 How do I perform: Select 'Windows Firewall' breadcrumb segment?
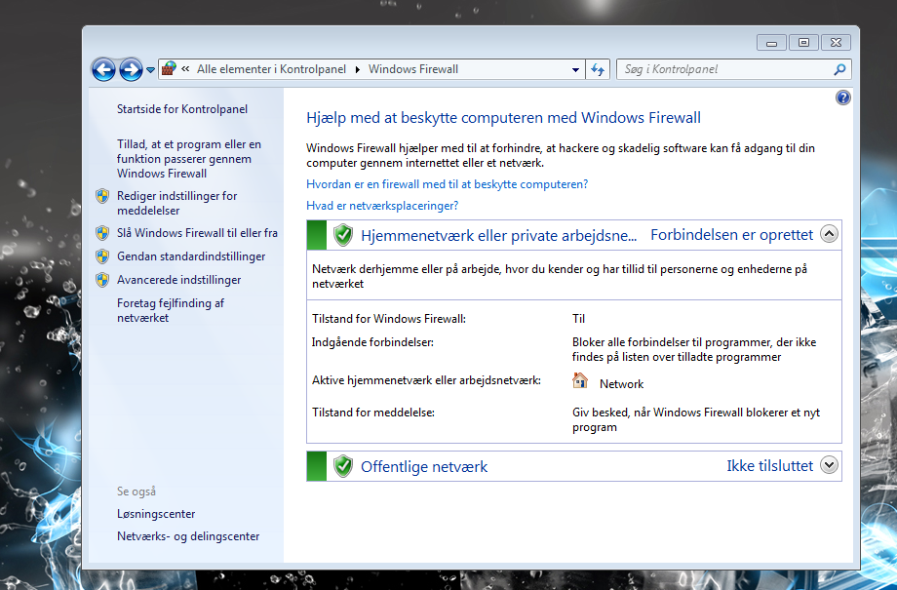click(413, 69)
